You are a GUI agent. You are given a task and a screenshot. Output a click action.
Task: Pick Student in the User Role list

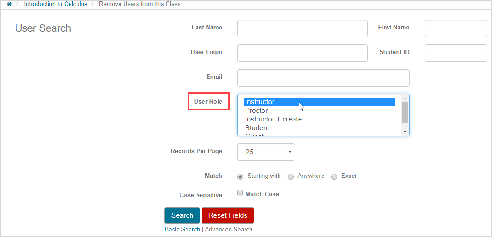pyautogui.click(x=257, y=128)
